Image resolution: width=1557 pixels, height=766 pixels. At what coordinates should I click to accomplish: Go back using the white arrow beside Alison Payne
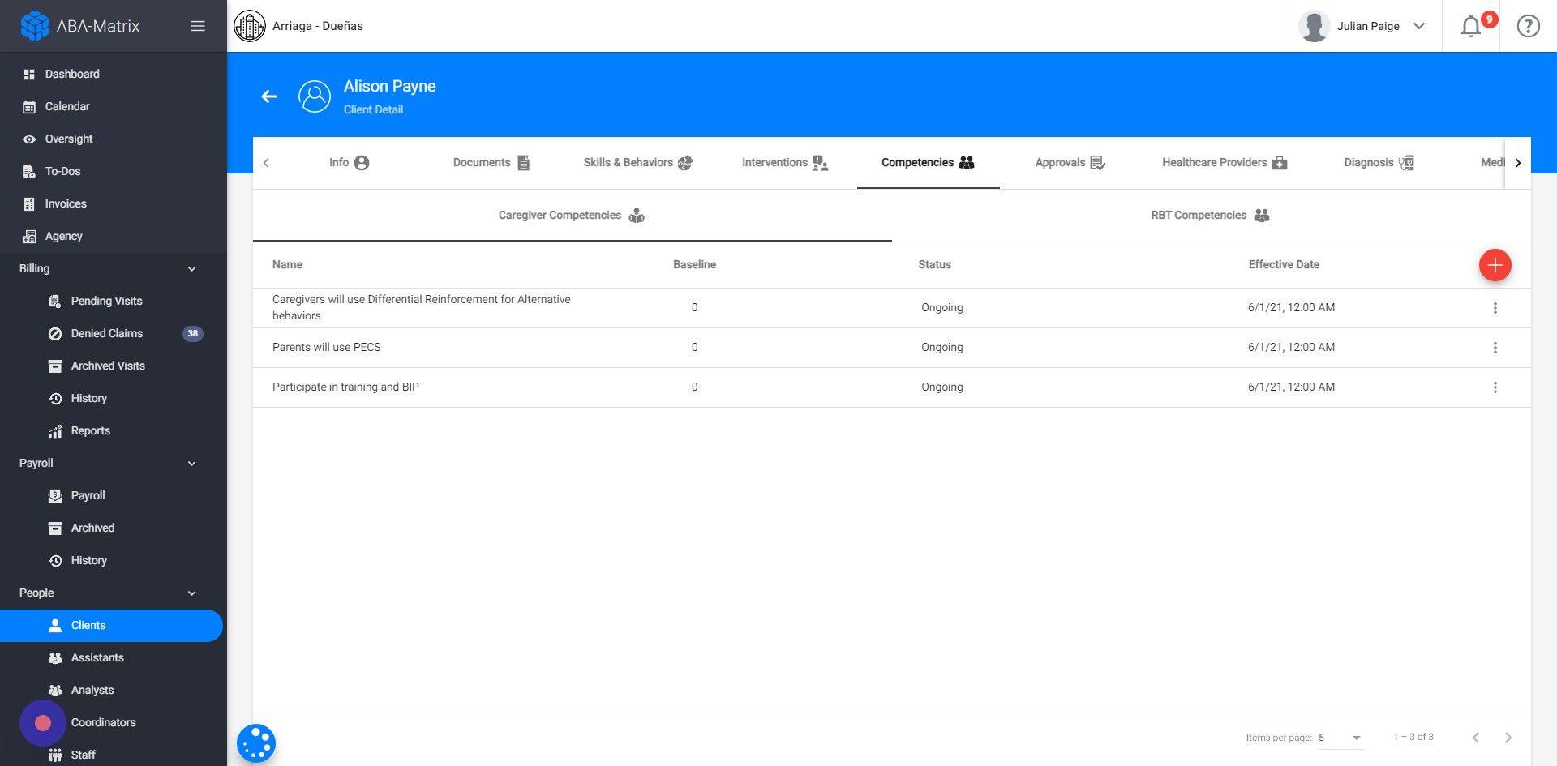(269, 96)
